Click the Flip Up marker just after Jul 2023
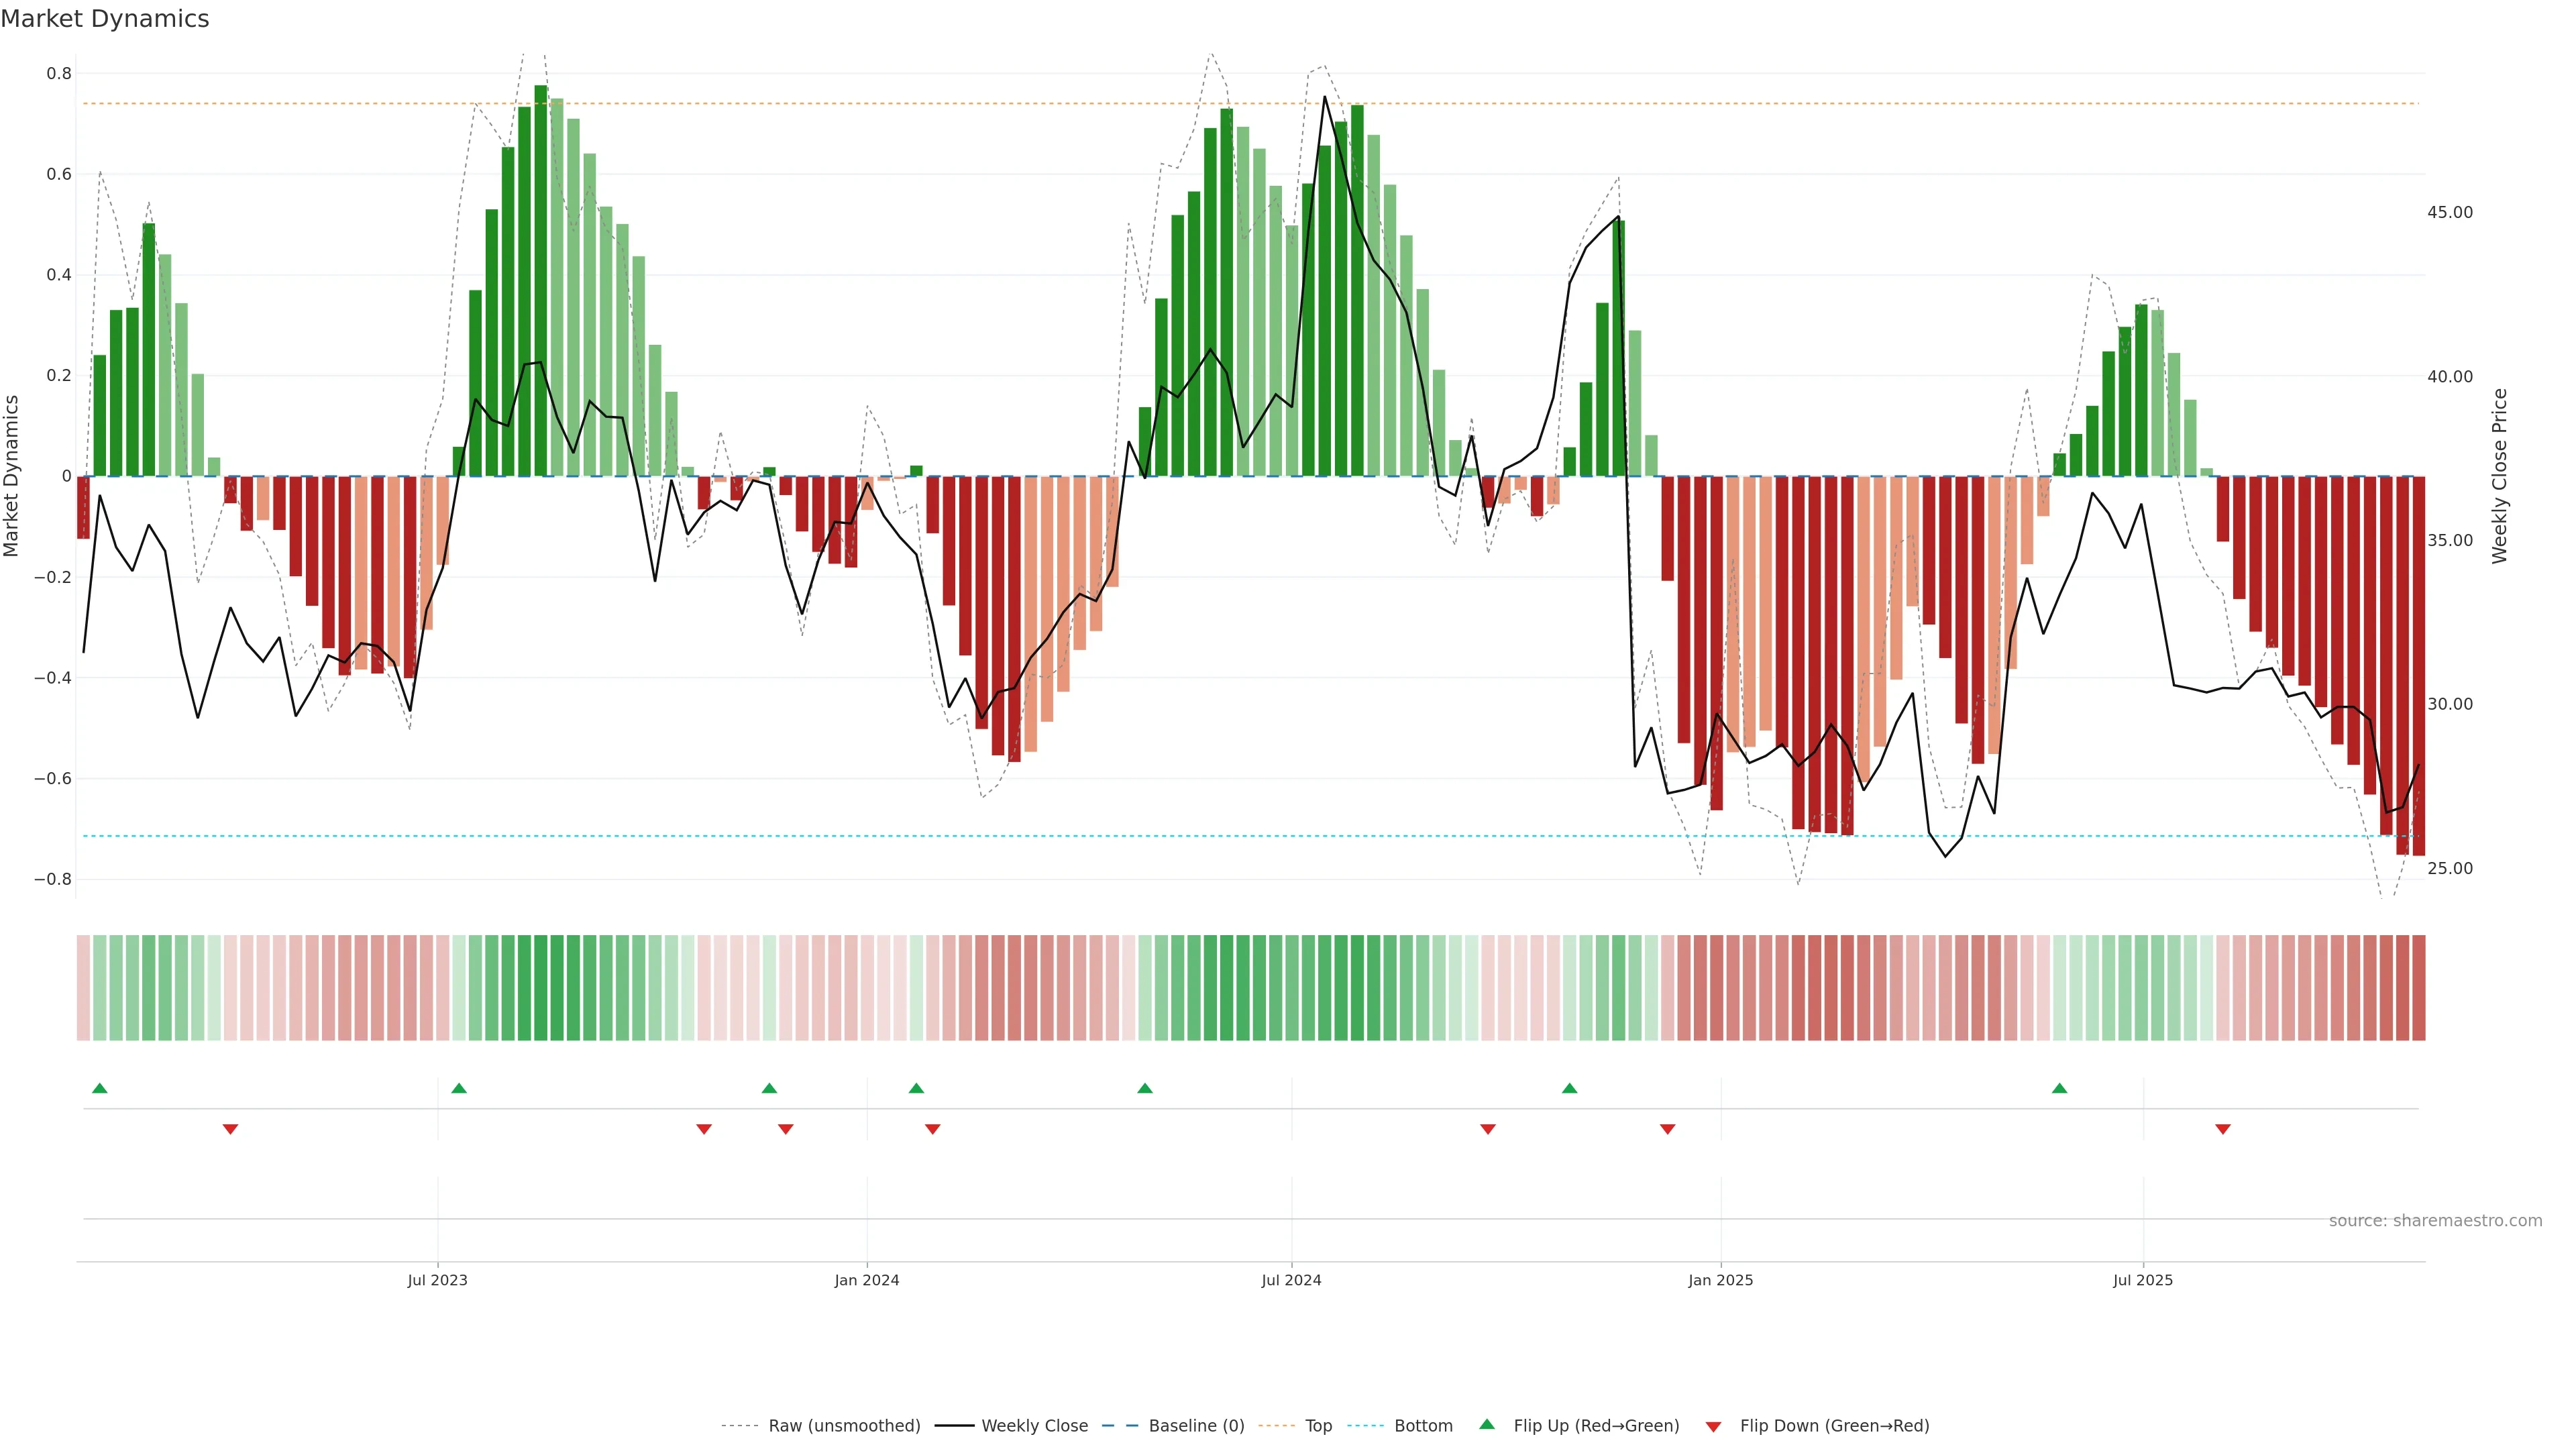Screen dimensions: 2576x1449 459,1088
